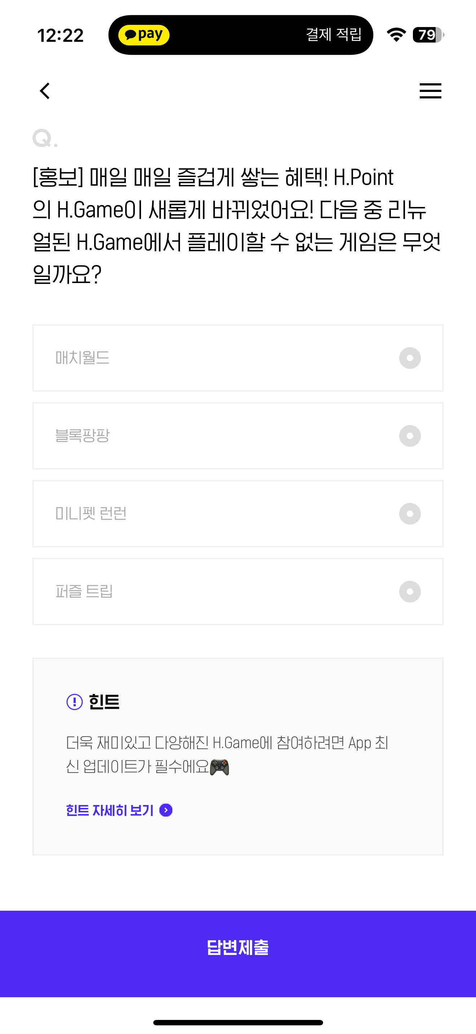Screen dimensions: 476x1034
Task: Choose the 미니펫 런런 answer option text
Action: pyautogui.click(x=91, y=513)
